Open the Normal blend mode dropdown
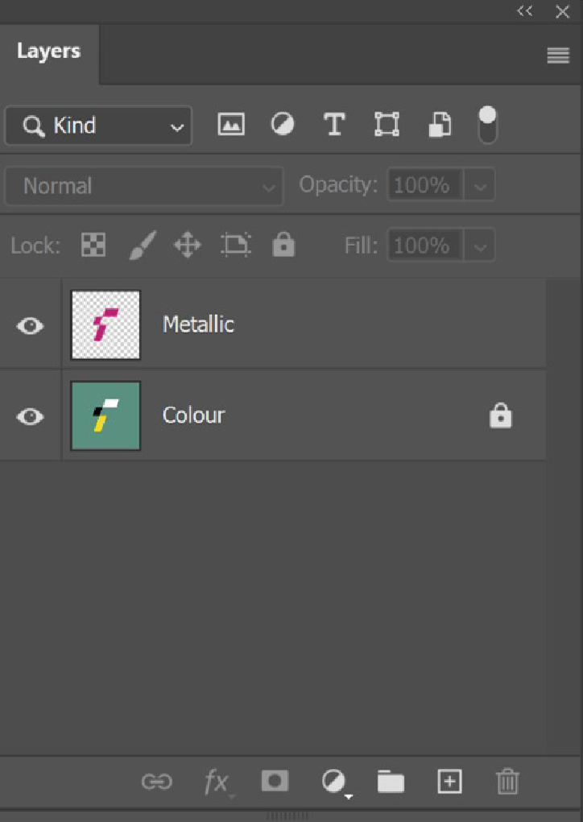This screenshot has width=583, height=822. tap(144, 186)
